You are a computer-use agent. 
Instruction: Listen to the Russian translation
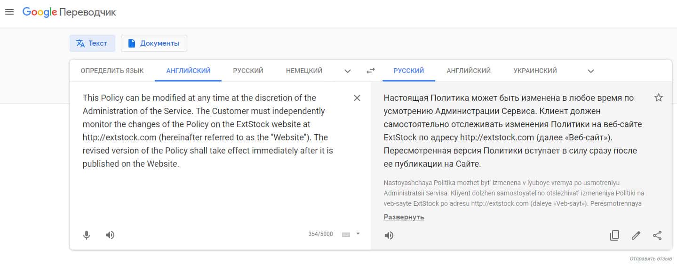(x=389, y=235)
